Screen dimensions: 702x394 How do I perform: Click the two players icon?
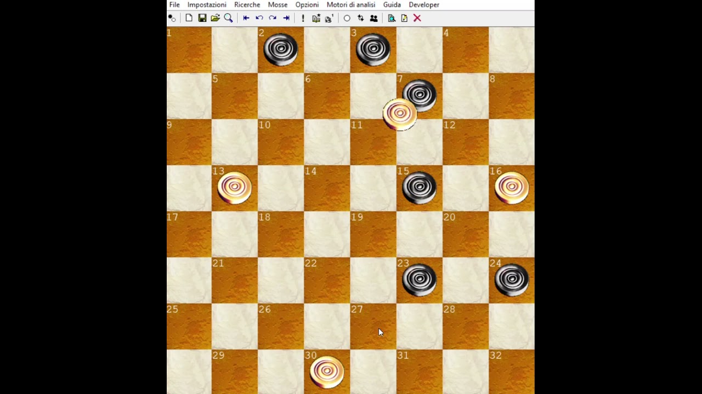373,18
